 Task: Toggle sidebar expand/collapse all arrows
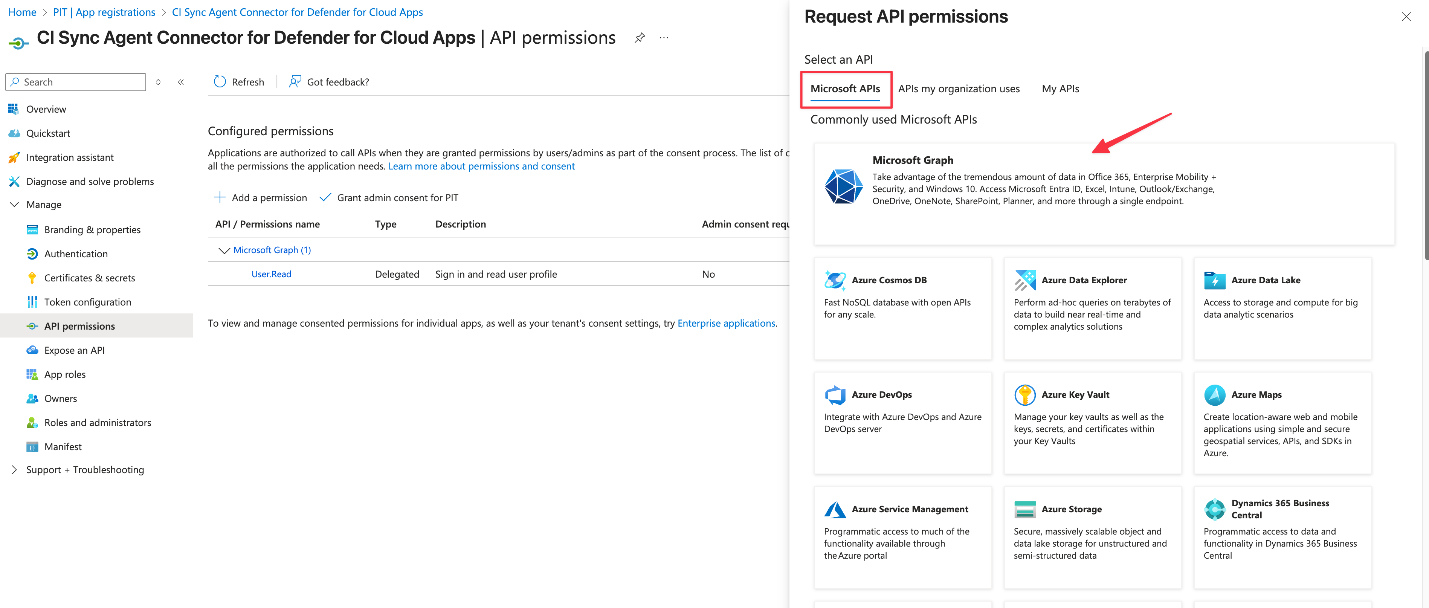click(158, 82)
